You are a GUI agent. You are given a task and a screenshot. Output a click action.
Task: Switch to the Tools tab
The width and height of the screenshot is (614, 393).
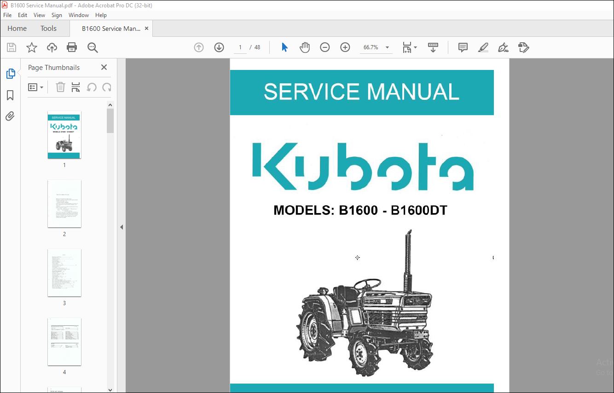[48, 29]
